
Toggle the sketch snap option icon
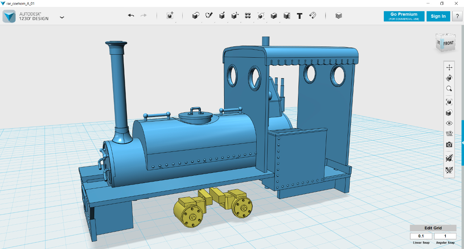(x=449, y=169)
